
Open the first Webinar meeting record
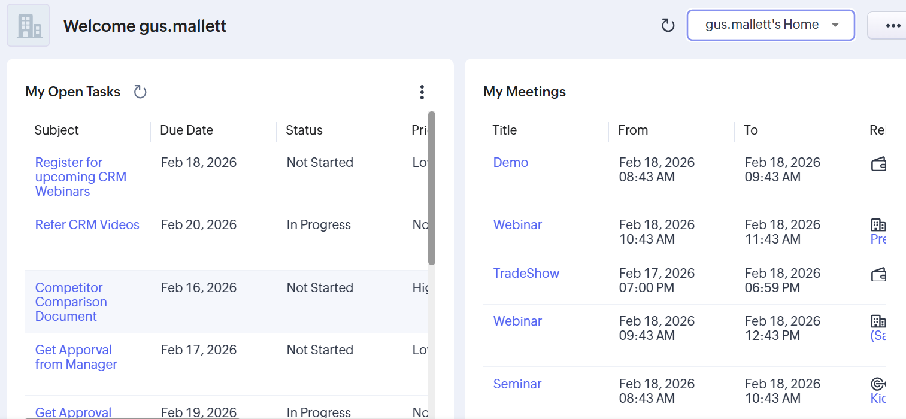(517, 224)
